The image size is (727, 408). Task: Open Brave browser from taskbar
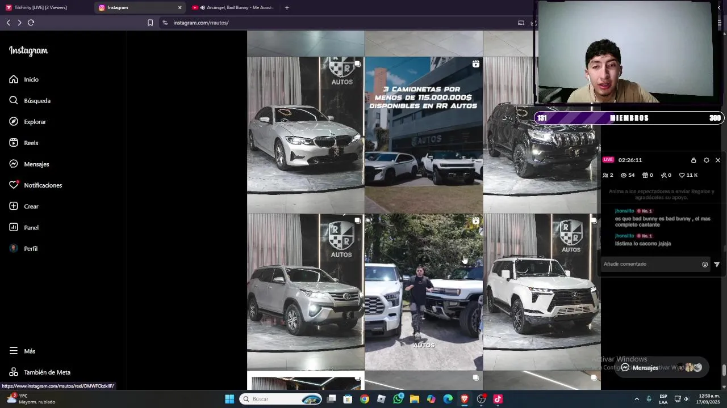coord(465,399)
